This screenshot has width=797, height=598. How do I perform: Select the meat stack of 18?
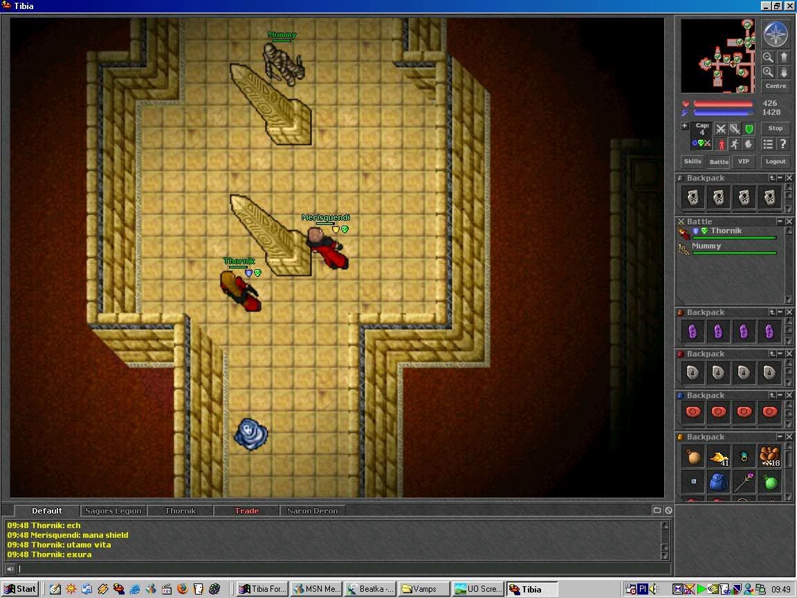click(769, 457)
